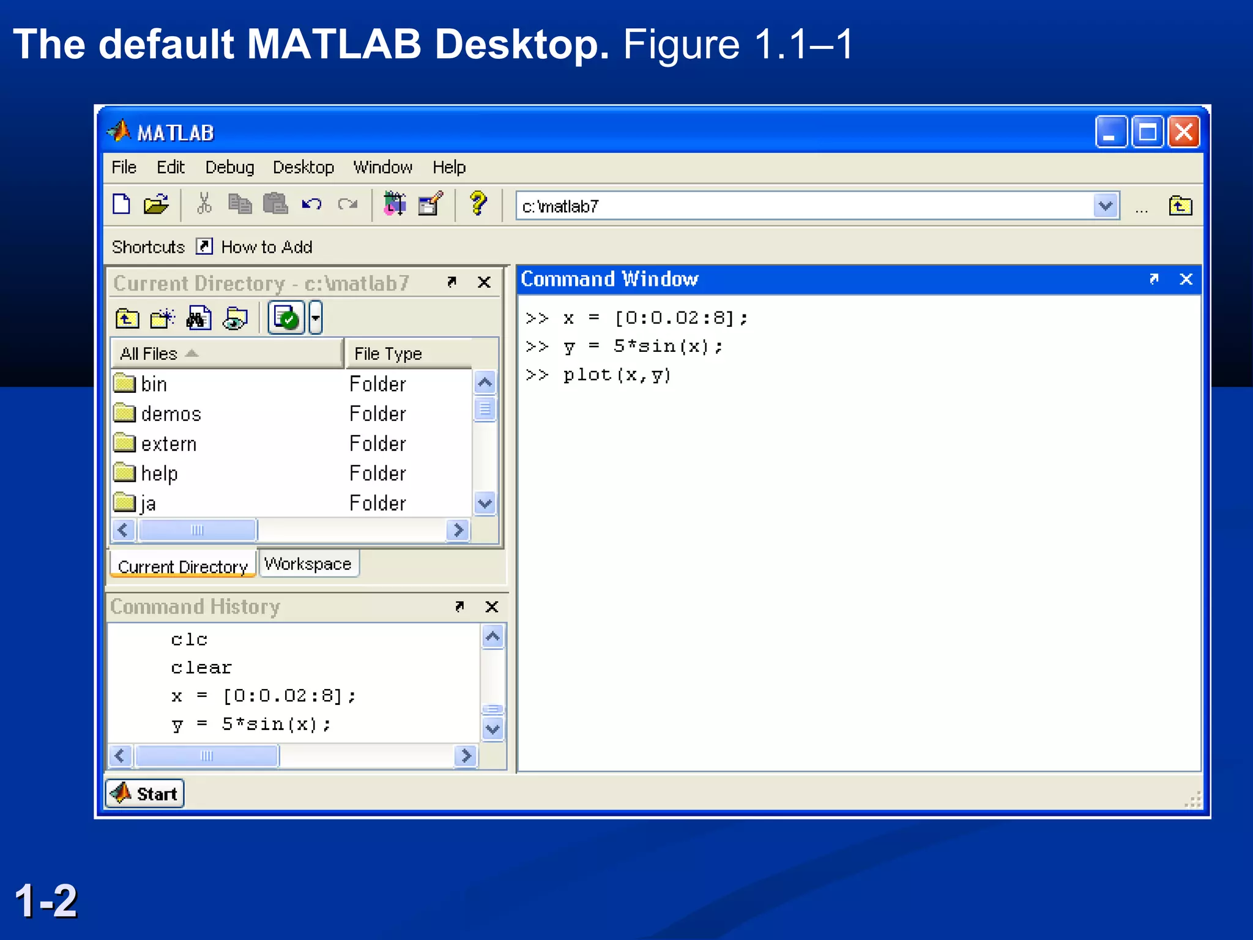
Task: Click file list vertical scroll up arrow
Action: [485, 383]
